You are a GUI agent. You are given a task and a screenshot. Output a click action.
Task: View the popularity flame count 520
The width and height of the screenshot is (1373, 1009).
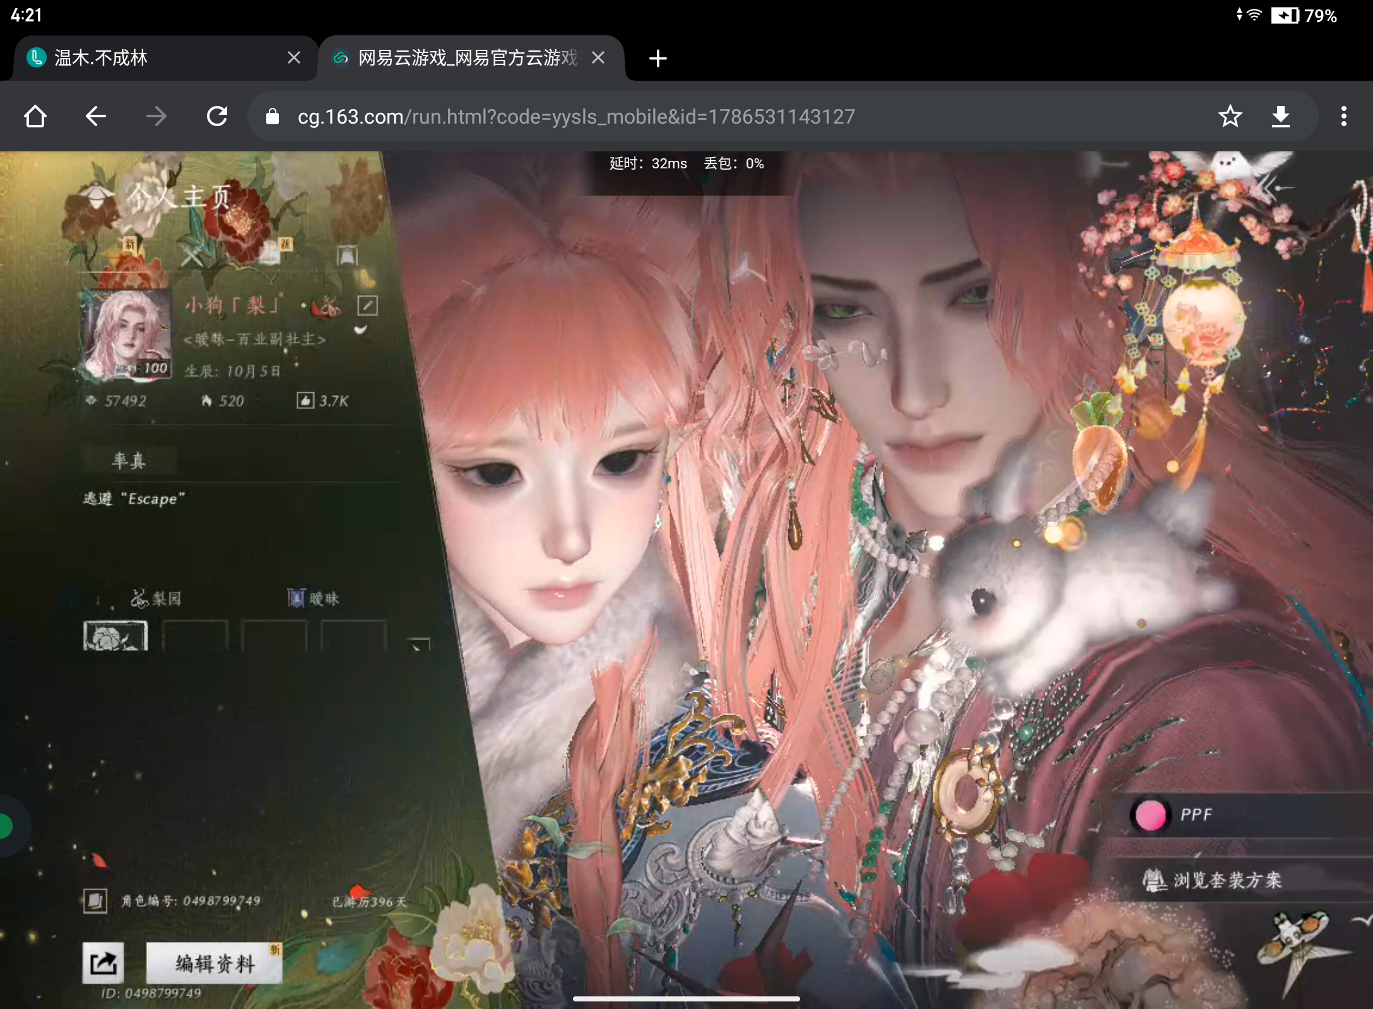coord(222,400)
